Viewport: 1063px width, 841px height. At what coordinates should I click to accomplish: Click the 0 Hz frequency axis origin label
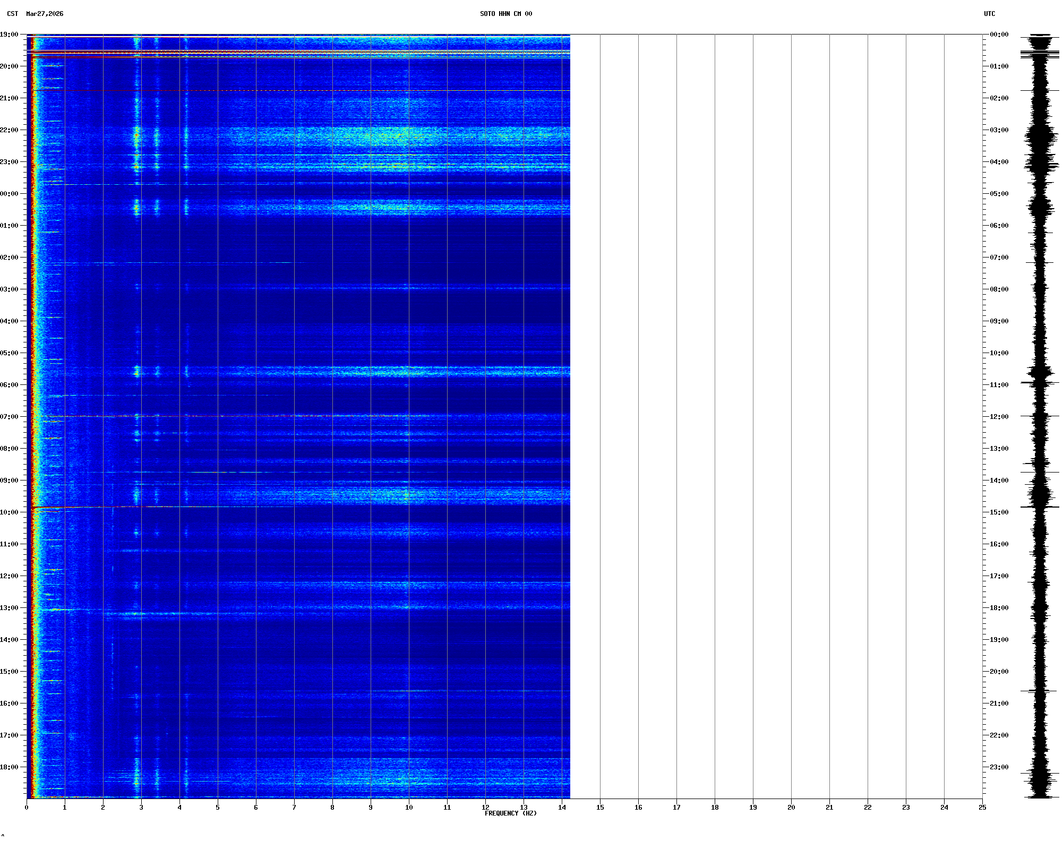(27, 808)
